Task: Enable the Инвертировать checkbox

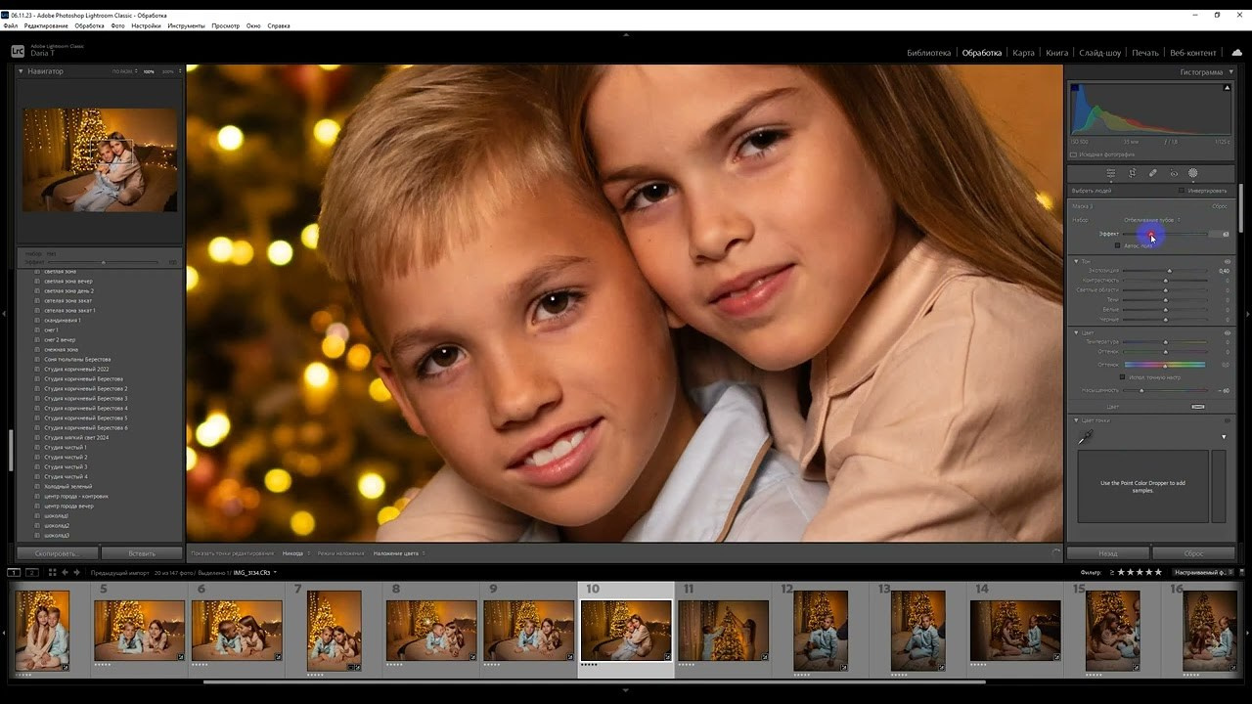Action: tap(1182, 191)
